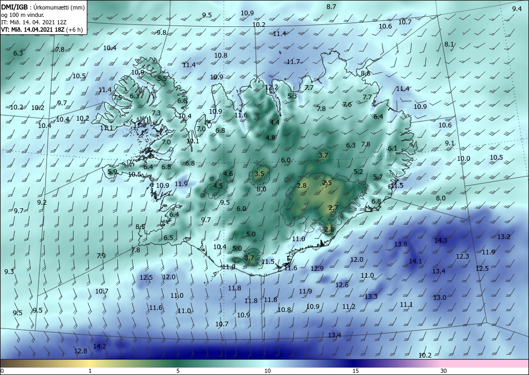Screen dimensions: 529x375
Task: Click the map value 6.6
Action: point(182,100)
